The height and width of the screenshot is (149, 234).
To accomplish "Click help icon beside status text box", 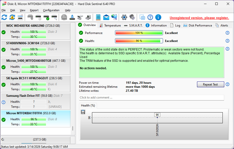I will pyautogui.click(x=227, y=49).
